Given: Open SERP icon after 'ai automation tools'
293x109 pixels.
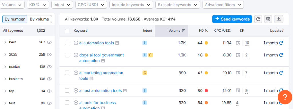Looking at the screenshot, I should pyautogui.click(x=117, y=43).
